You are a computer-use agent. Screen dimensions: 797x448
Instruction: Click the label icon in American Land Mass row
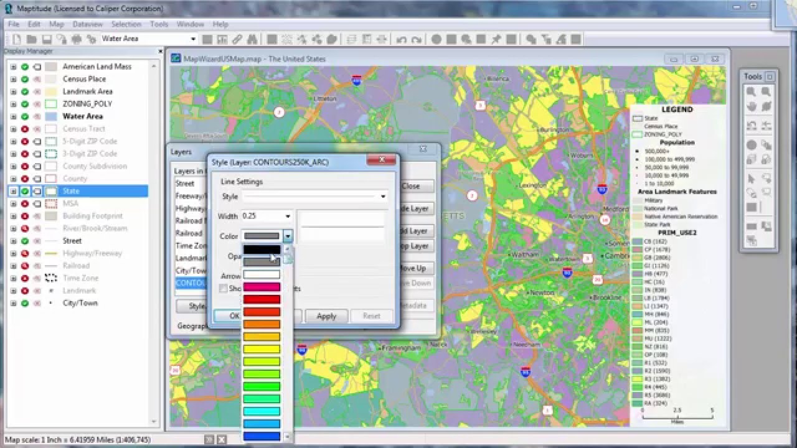point(37,67)
